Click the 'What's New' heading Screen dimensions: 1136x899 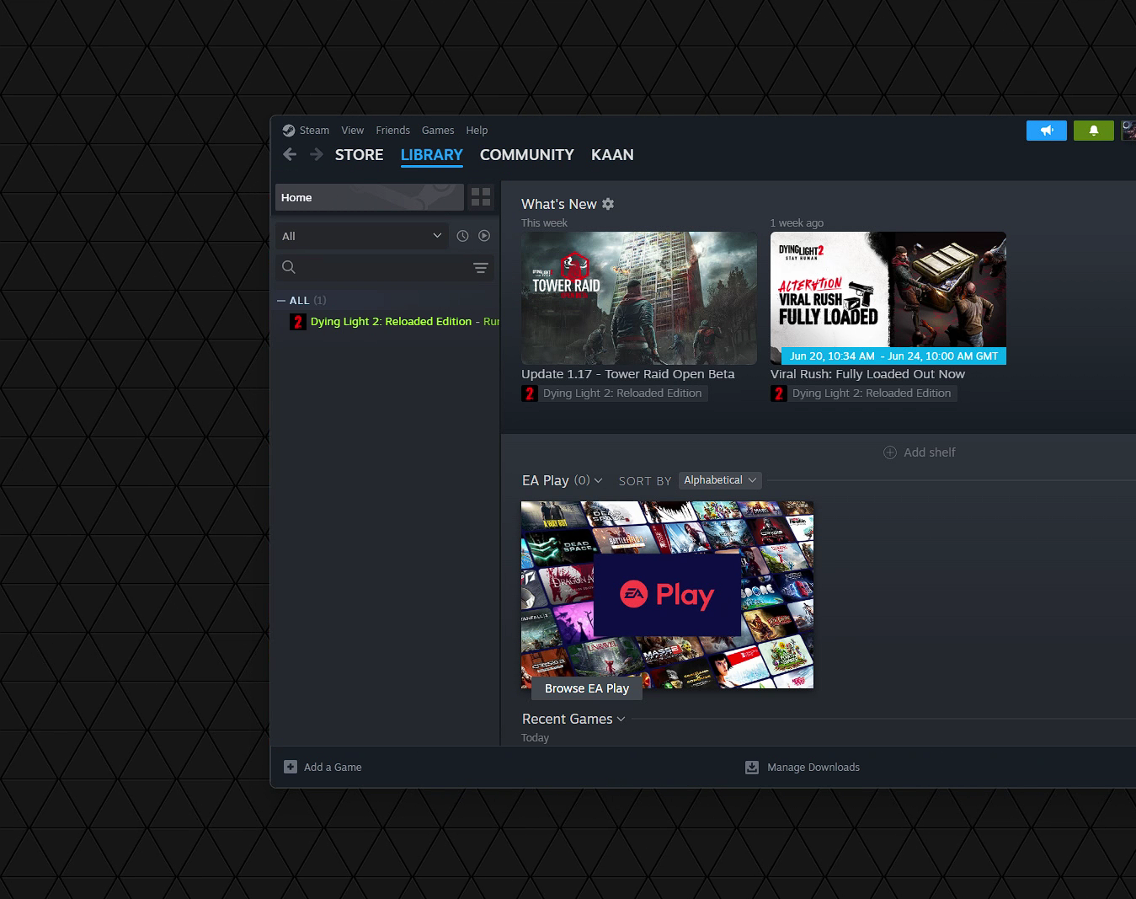click(559, 204)
